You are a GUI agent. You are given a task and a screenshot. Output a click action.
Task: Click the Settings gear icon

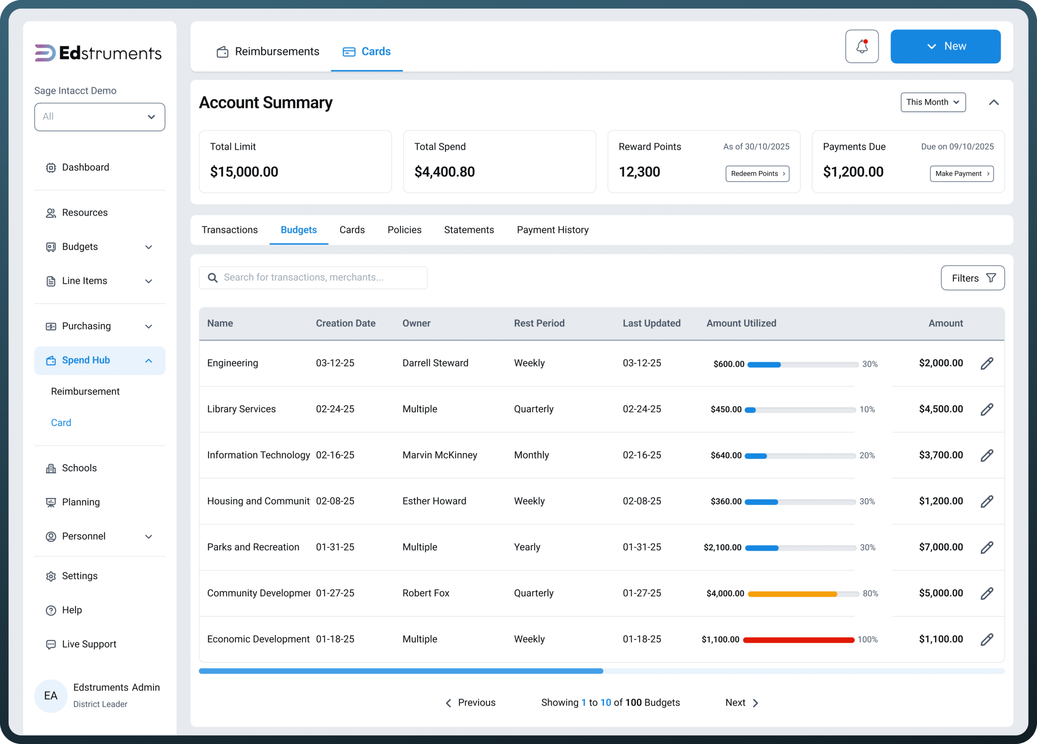pos(51,576)
